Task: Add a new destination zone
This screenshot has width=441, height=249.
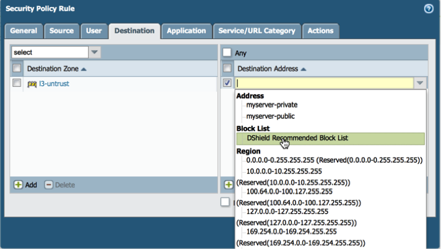Action: (25, 185)
